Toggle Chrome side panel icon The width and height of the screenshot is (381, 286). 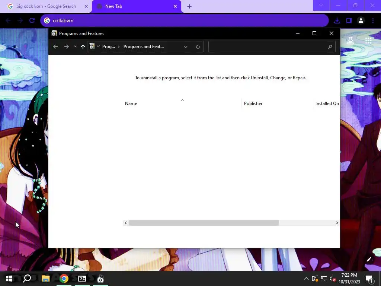point(349,21)
